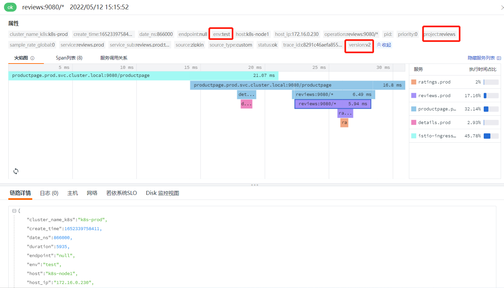
Task: Click the istio-ingress service color swatch
Action: [x=414, y=136]
